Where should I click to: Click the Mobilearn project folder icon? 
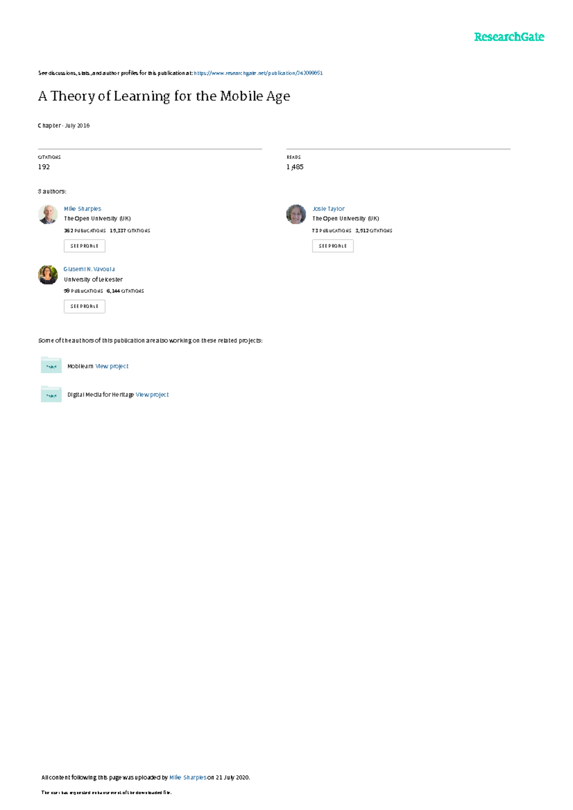pyautogui.click(x=51, y=365)
